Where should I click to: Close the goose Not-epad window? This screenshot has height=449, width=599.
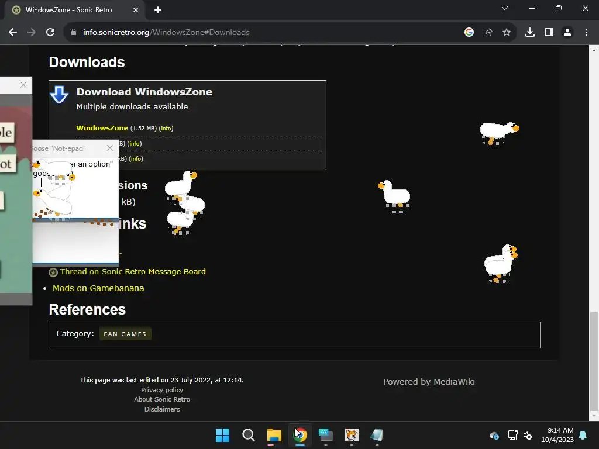110,148
